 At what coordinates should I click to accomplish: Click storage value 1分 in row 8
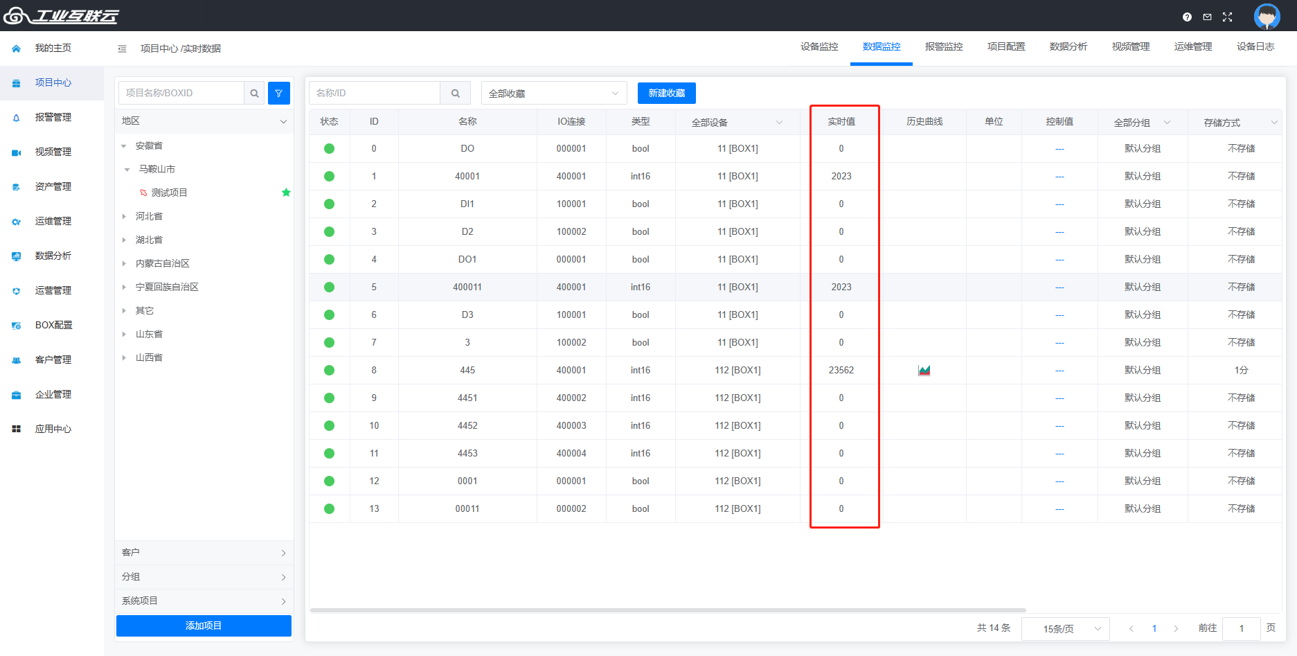click(x=1241, y=371)
